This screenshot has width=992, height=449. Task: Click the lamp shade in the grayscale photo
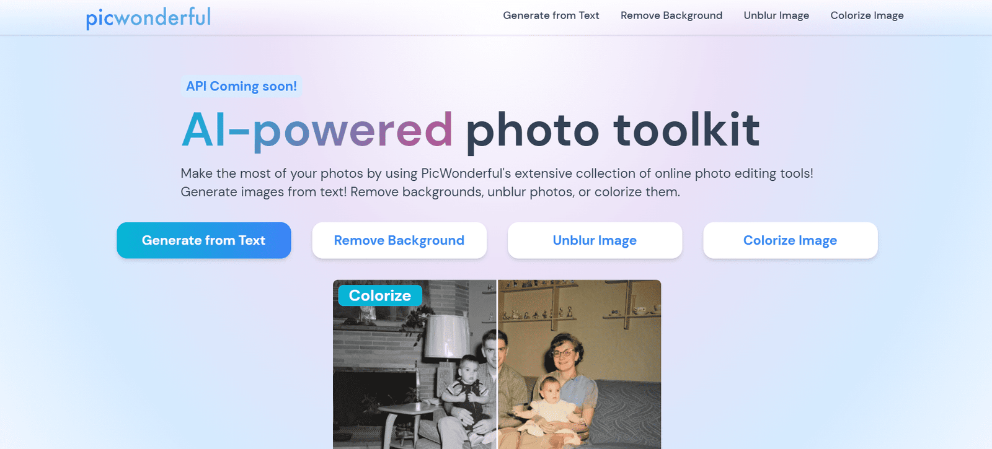[x=446, y=333]
